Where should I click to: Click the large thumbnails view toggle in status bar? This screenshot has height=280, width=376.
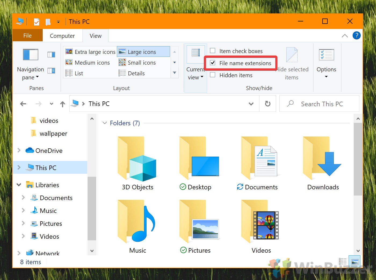pos(355,261)
